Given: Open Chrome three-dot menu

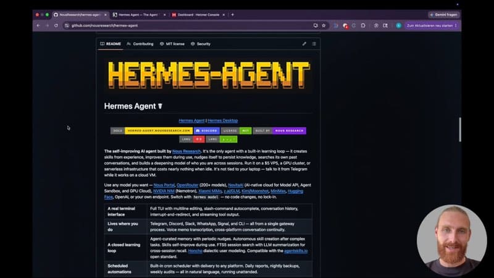Looking at the screenshot, I should 456,25.
